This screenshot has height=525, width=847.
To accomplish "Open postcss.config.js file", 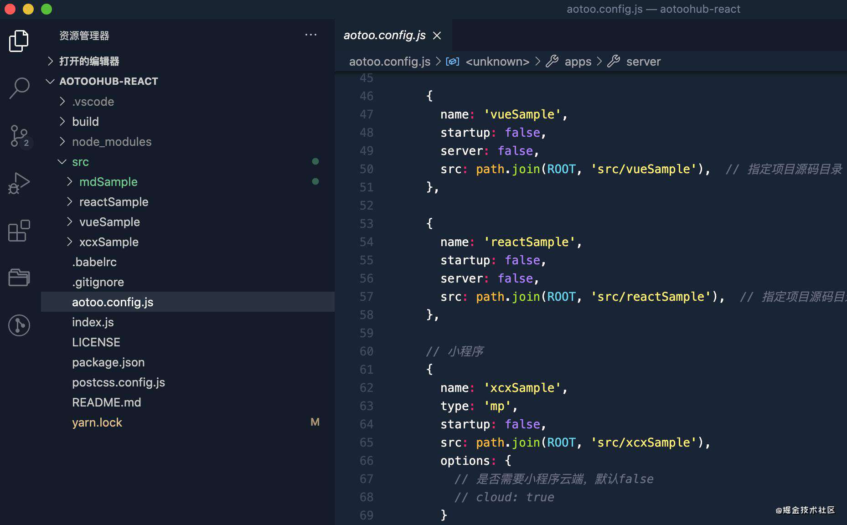I will click(188, 382).
